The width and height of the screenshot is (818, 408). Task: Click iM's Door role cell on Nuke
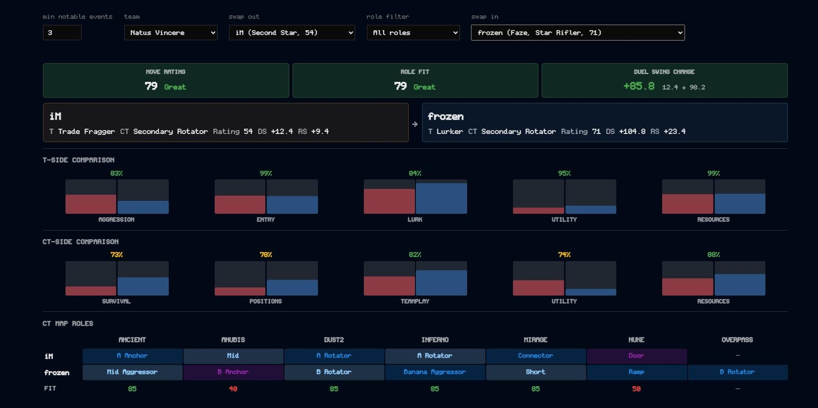[x=637, y=356]
